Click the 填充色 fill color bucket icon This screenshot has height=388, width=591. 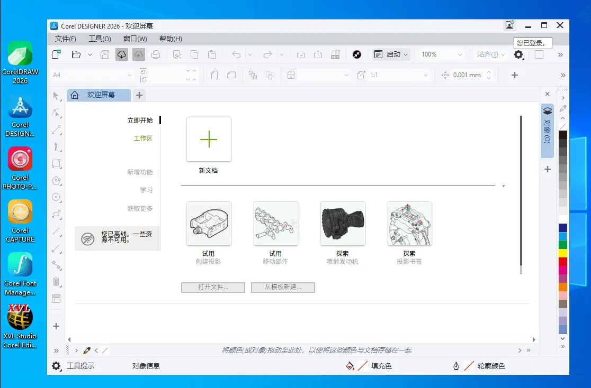350,366
